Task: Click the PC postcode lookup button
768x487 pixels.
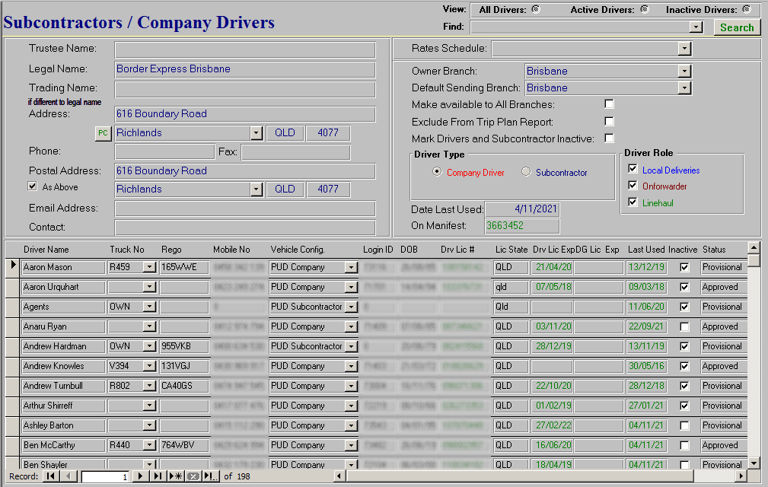Action: click(x=103, y=133)
